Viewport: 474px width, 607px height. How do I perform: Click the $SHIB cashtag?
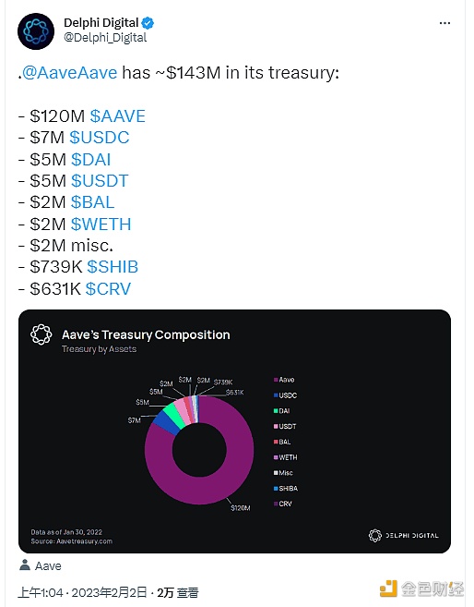[x=113, y=267]
